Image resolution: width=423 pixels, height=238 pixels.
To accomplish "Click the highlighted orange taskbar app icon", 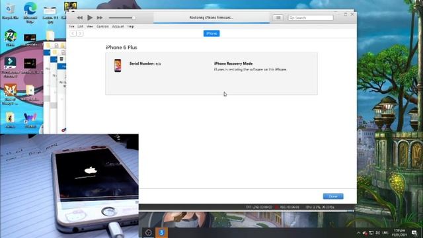I will (161, 232).
